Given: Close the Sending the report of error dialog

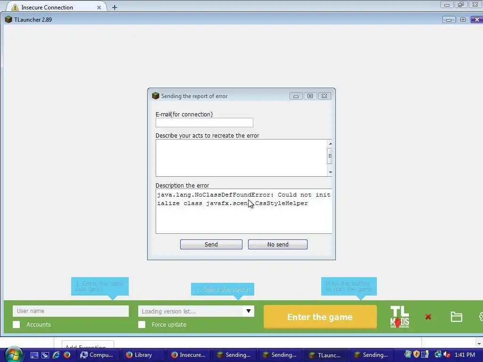Looking at the screenshot, I should point(325,96).
